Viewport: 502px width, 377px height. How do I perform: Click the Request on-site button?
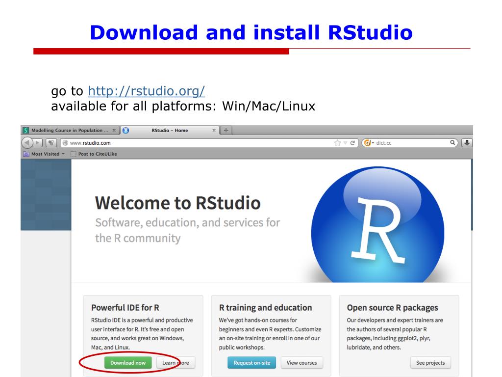point(251,363)
